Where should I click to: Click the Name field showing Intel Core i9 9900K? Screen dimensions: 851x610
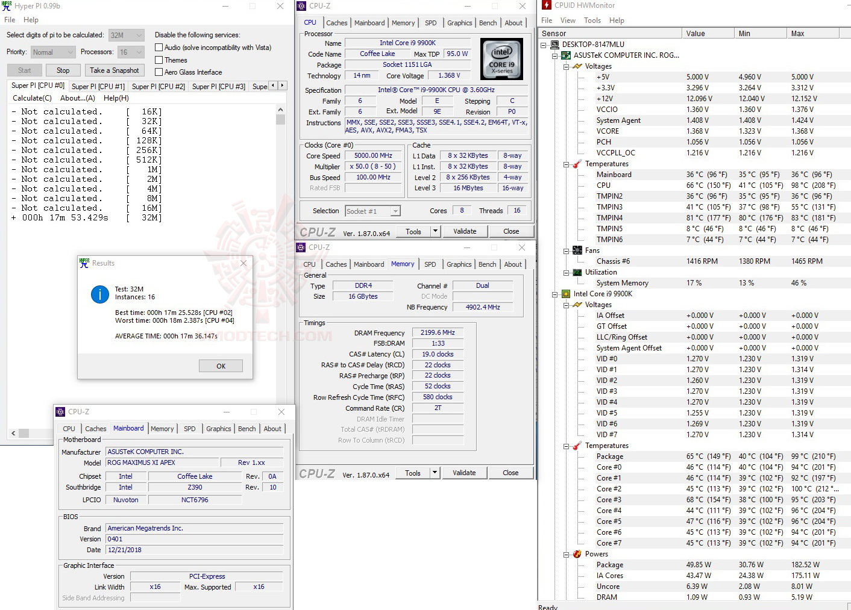pyautogui.click(x=407, y=43)
